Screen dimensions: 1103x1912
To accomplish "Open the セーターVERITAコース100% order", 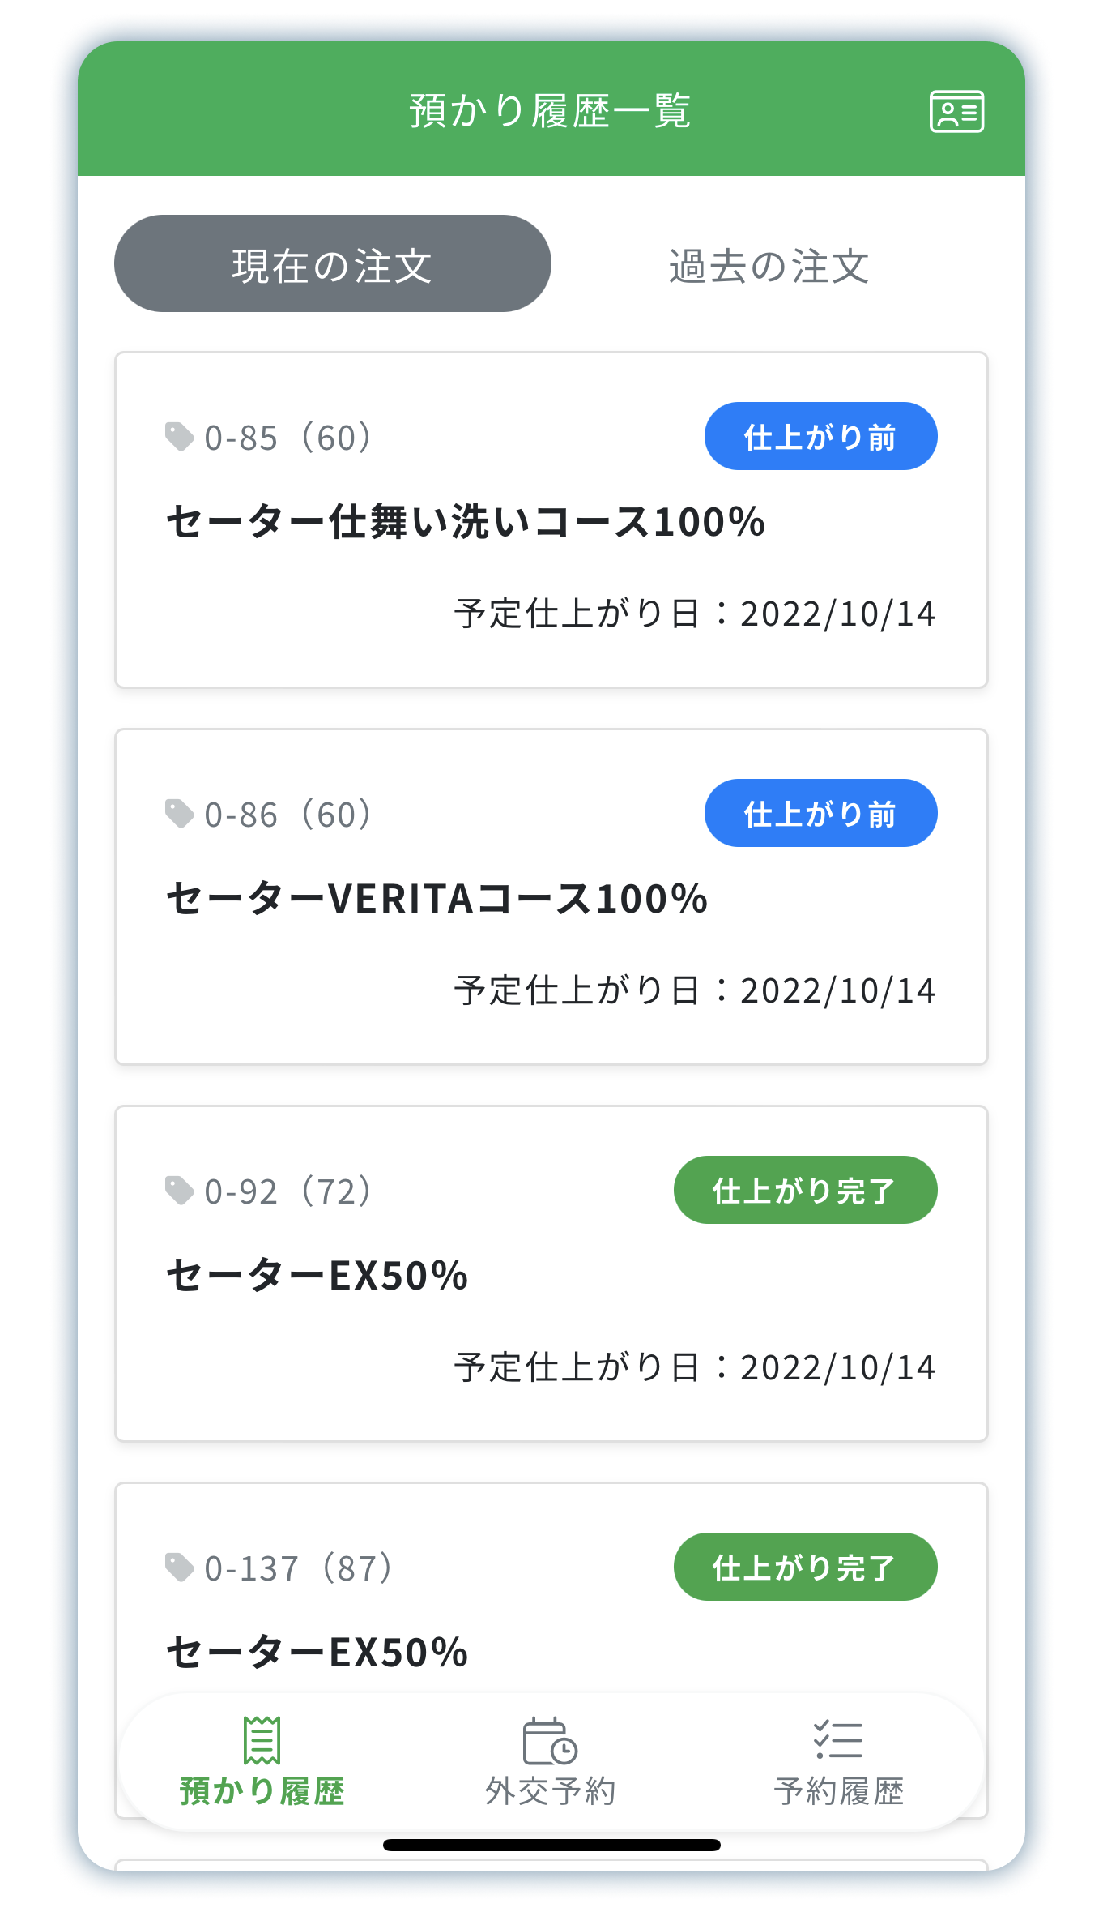I will coord(437,898).
